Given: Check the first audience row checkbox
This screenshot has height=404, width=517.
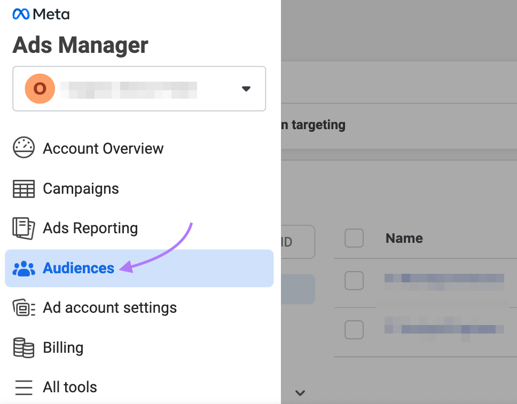Looking at the screenshot, I should (x=354, y=281).
